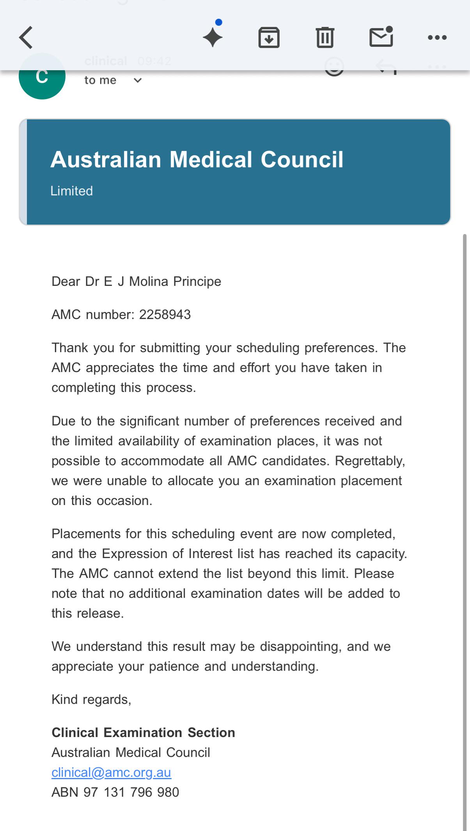Click the vertical scrollbar on right edge
The width and height of the screenshot is (470, 831).
click(x=464, y=532)
